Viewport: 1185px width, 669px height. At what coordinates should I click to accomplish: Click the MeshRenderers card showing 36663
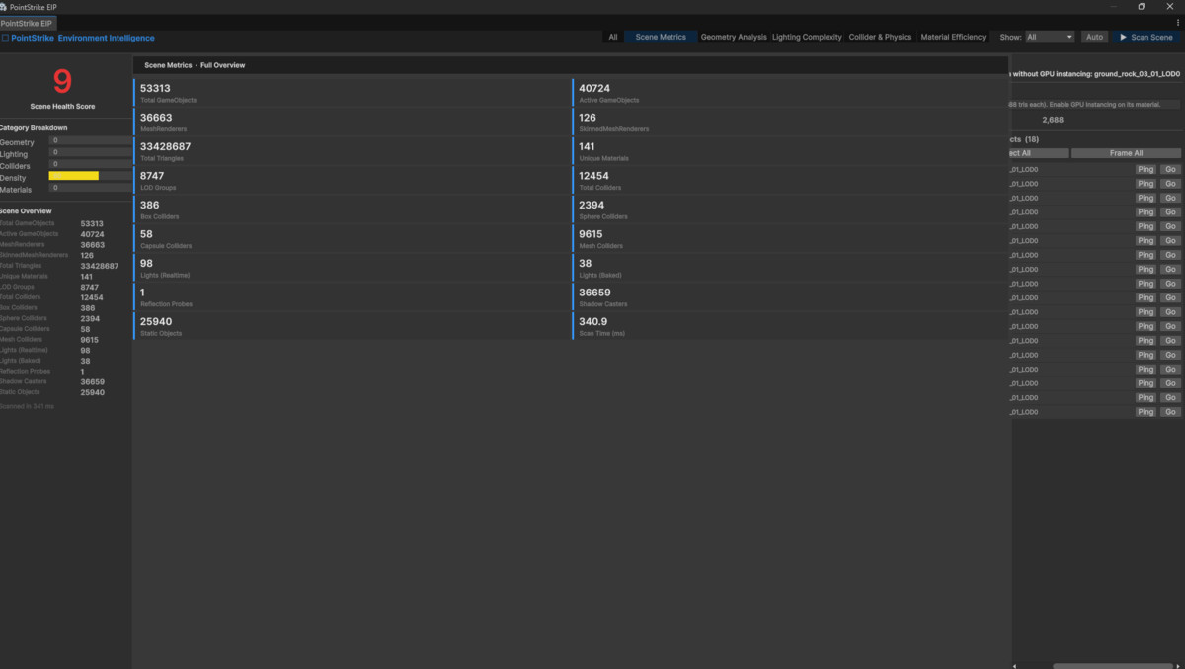tap(352, 123)
